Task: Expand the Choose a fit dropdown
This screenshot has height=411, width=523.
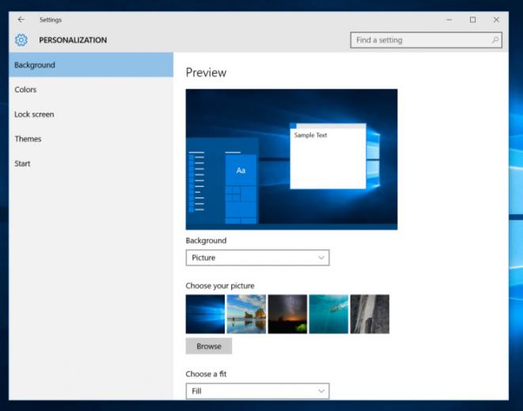Action: [x=257, y=391]
